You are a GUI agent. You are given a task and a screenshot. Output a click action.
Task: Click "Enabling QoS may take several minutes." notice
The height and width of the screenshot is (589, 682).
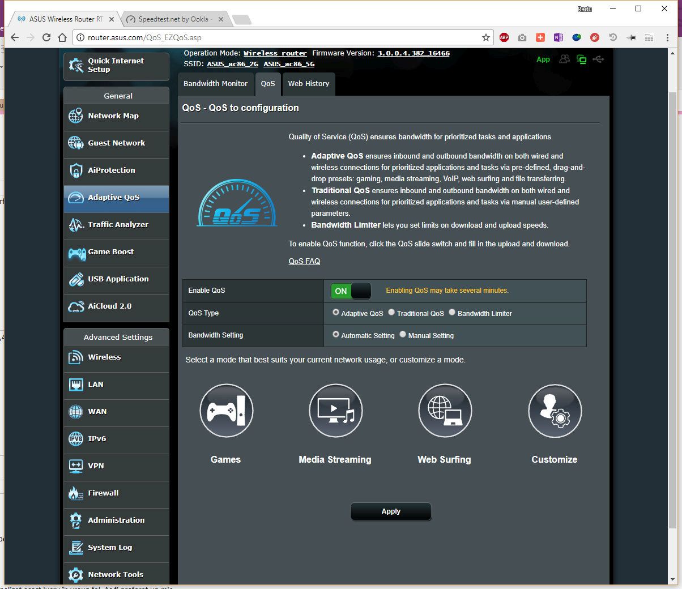click(x=447, y=291)
